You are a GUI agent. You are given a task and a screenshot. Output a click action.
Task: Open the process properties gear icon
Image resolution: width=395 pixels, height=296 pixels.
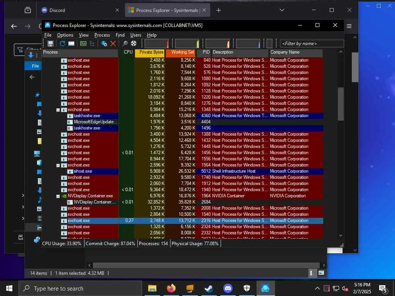(104, 44)
